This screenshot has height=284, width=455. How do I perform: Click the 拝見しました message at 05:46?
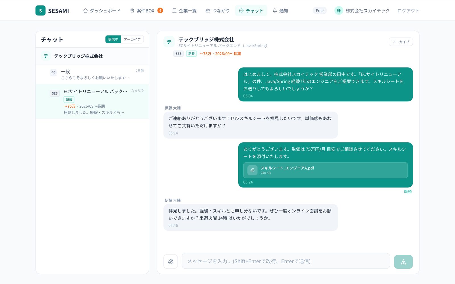(x=251, y=217)
